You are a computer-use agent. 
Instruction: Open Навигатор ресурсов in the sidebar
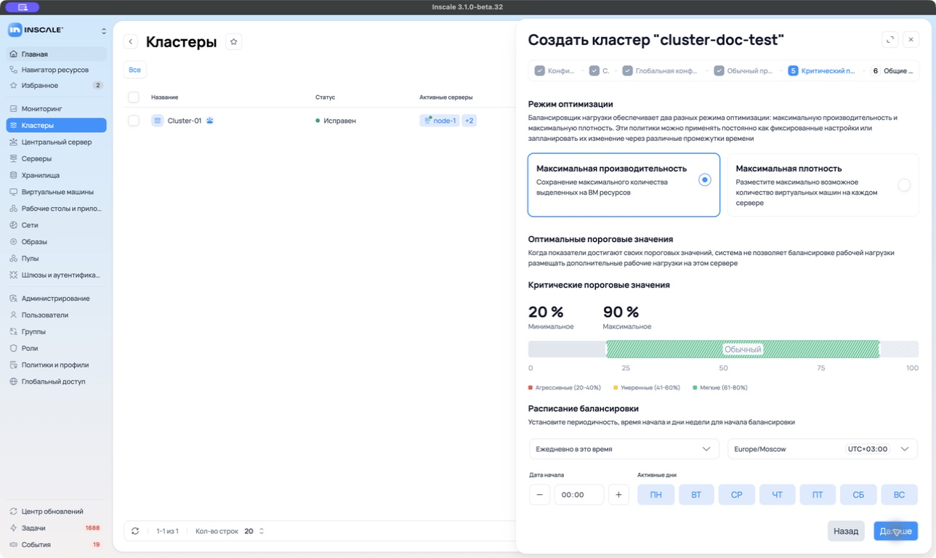[x=57, y=70]
